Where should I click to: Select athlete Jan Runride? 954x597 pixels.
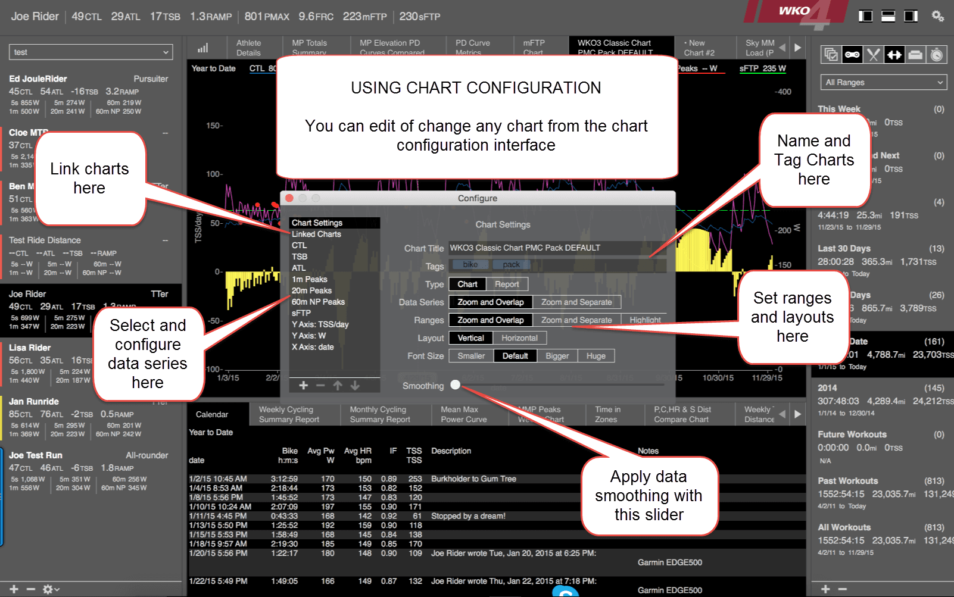pyautogui.click(x=89, y=418)
